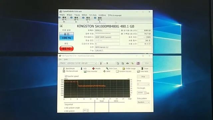
Task: Click the 4 KB random queue depth spinner
Action: 88,110
